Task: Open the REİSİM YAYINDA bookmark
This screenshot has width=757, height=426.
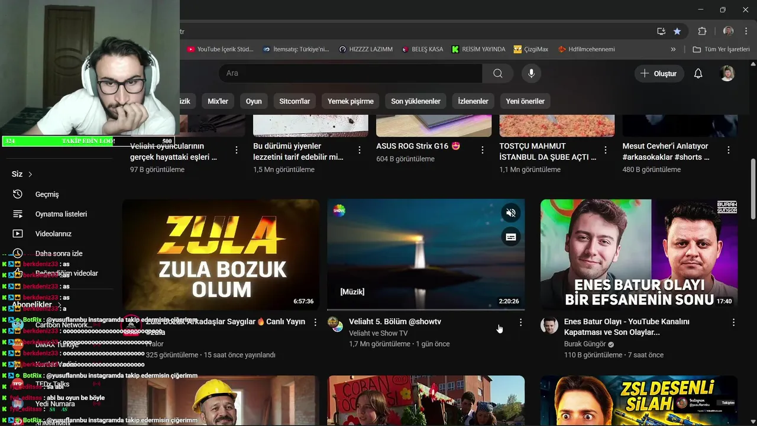Action: [478, 49]
